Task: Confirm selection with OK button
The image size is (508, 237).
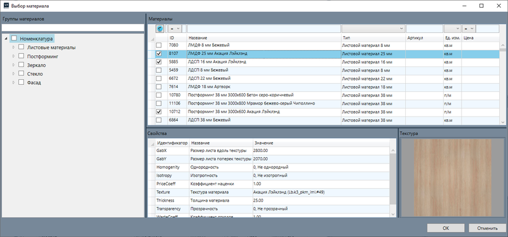Action: pos(446,228)
